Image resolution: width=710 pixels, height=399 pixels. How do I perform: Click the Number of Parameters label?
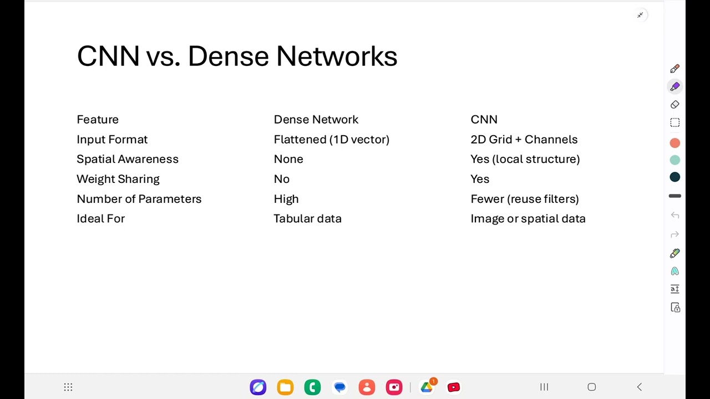point(139,198)
